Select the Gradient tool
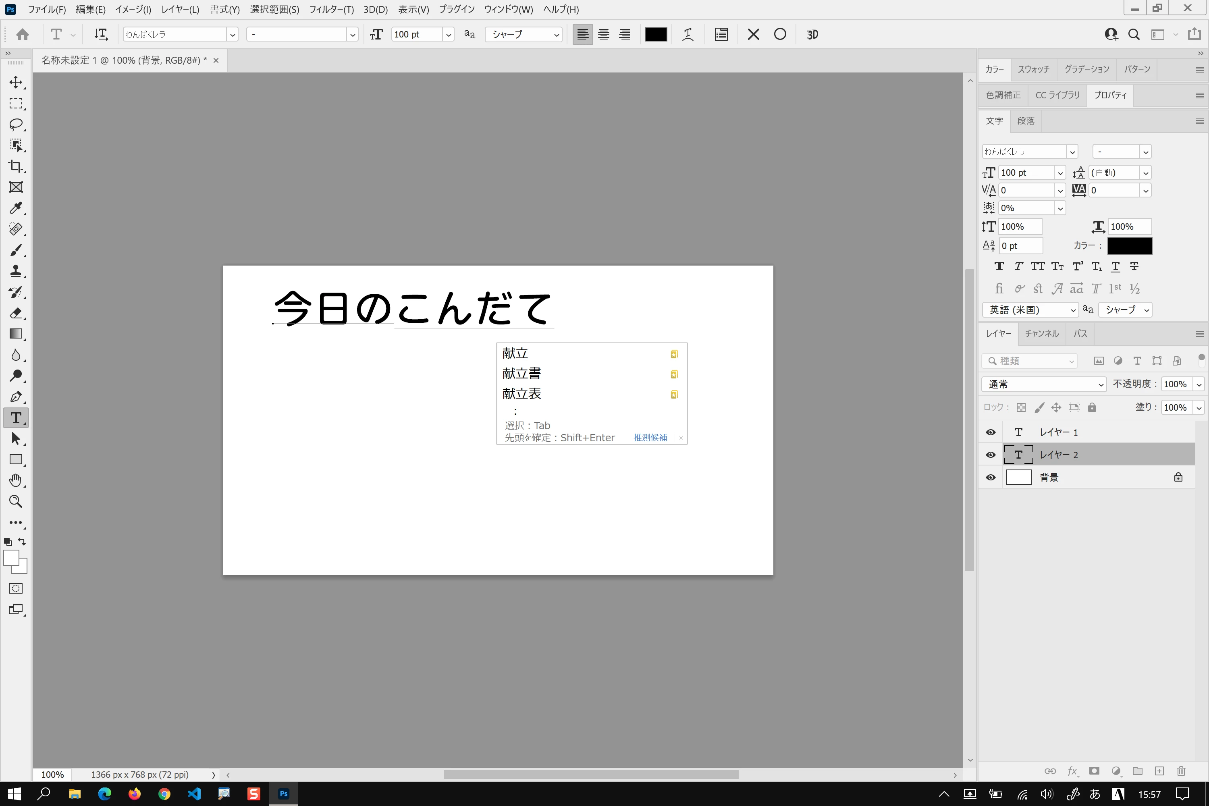 coord(16,334)
